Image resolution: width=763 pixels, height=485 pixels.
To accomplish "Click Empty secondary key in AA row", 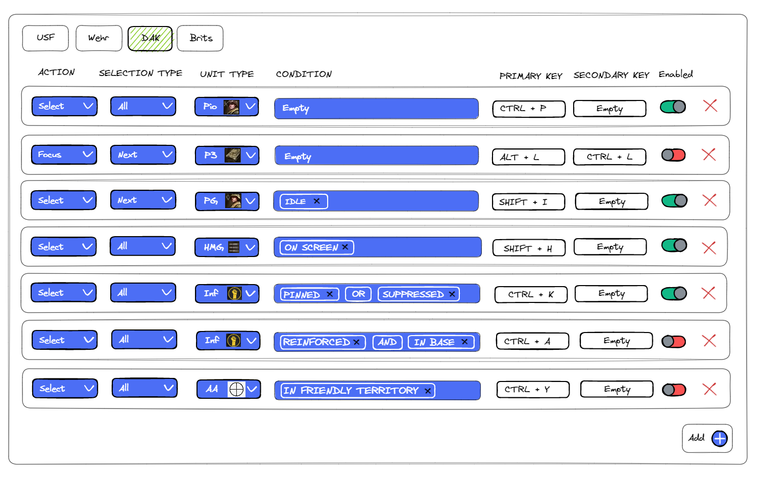I will pyautogui.click(x=617, y=389).
